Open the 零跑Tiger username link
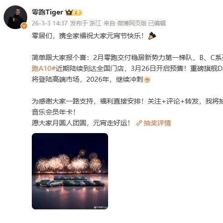 click(x=48, y=12)
